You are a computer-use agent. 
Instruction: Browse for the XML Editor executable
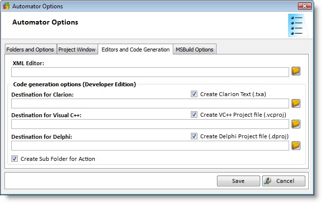pos(296,72)
